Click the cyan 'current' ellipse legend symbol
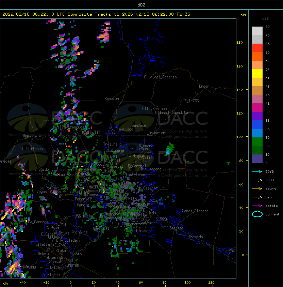Image resolution: width=283 pixels, height=287 pixels. tap(257, 214)
